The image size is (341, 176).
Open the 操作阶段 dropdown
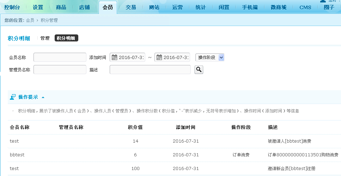(x=210, y=58)
